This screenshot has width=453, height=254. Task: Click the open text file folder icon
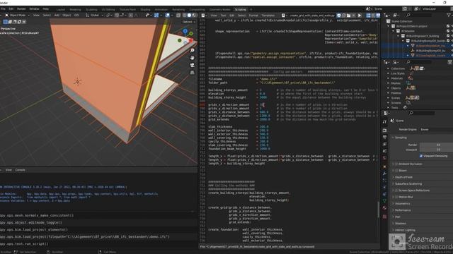click(x=348, y=16)
